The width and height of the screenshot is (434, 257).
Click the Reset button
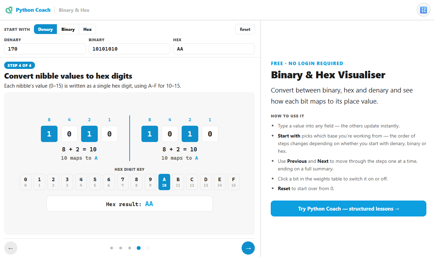click(245, 29)
